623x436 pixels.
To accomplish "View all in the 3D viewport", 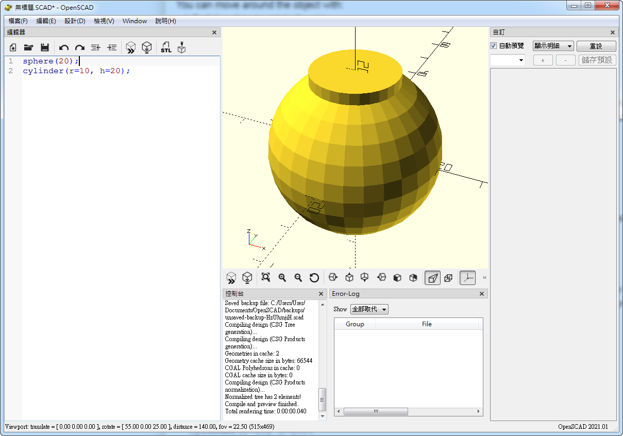I will tap(266, 278).
